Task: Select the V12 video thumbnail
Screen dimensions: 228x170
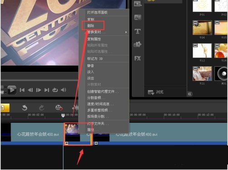Action: pos(202,50)
